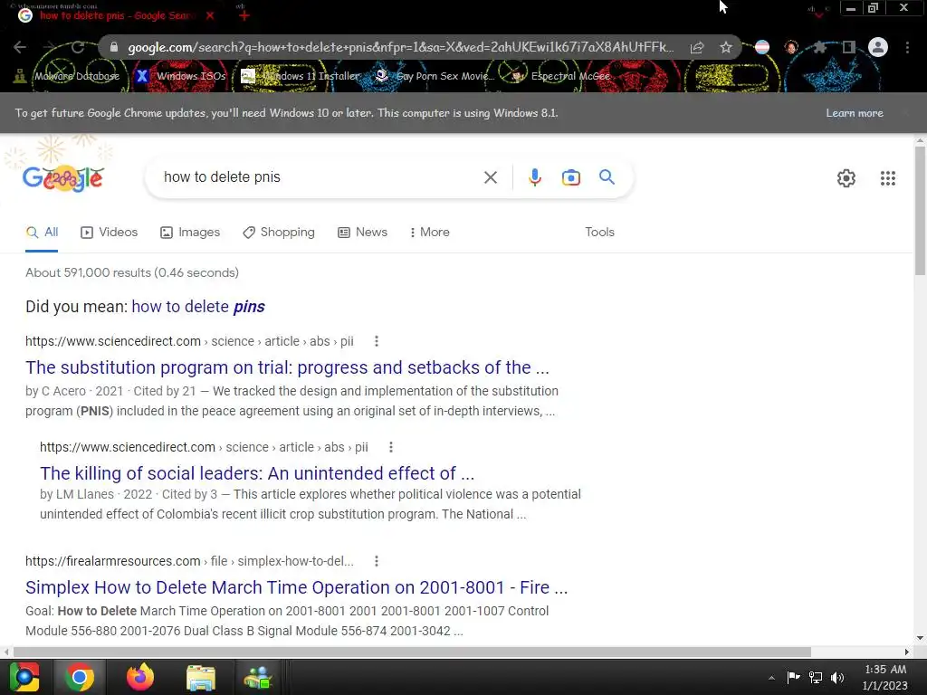Screen dimensions: 927x695
Task: Open options dots for second sciencedirect result
Action: pyautogui.click(x=391, y=447)
